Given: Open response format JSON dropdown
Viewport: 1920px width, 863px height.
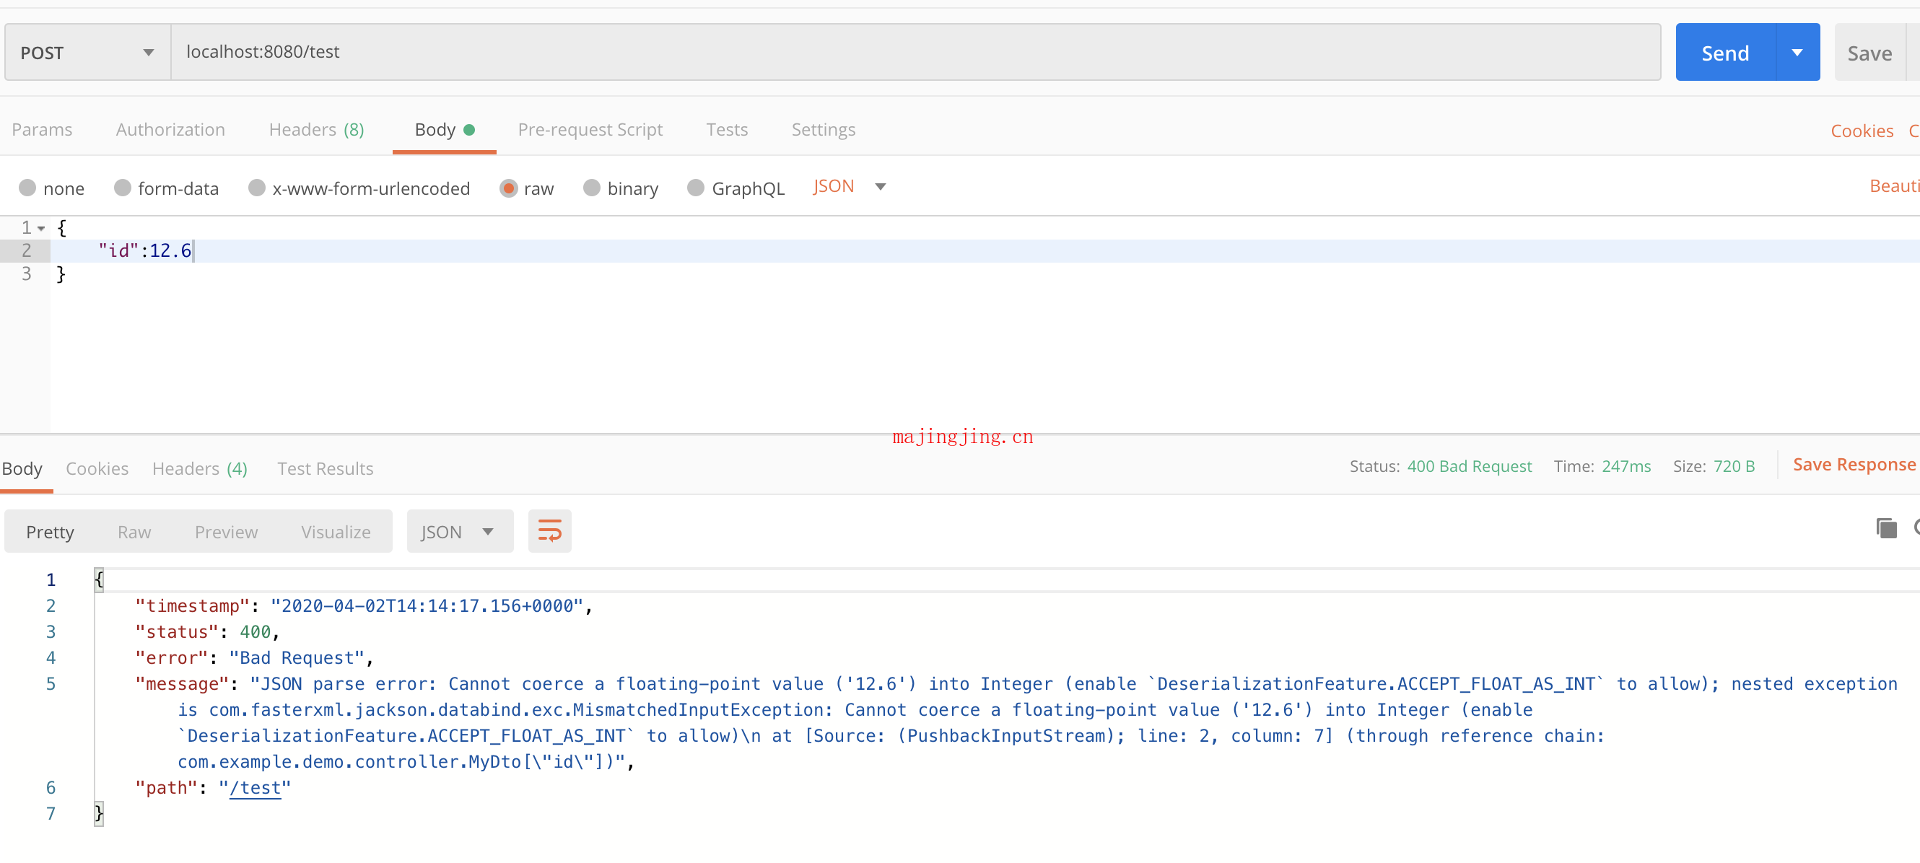Looking at the screenshot, I should tap(459, 531).
